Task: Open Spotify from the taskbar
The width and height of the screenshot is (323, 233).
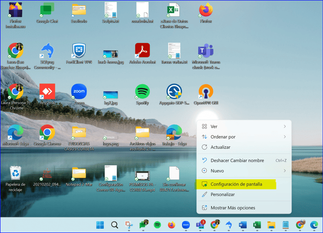Action: coord(157,225)
